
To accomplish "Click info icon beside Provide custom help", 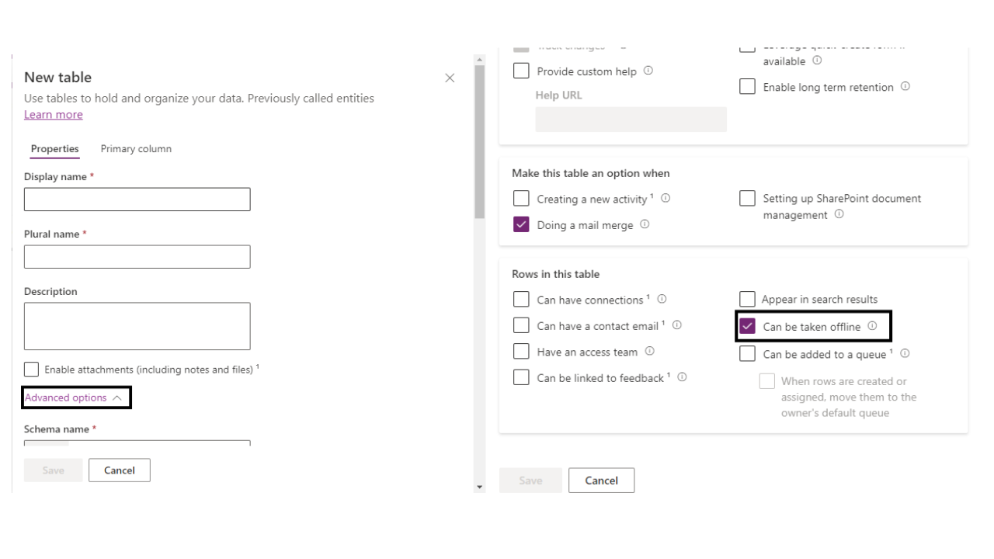I will (648, 71).
